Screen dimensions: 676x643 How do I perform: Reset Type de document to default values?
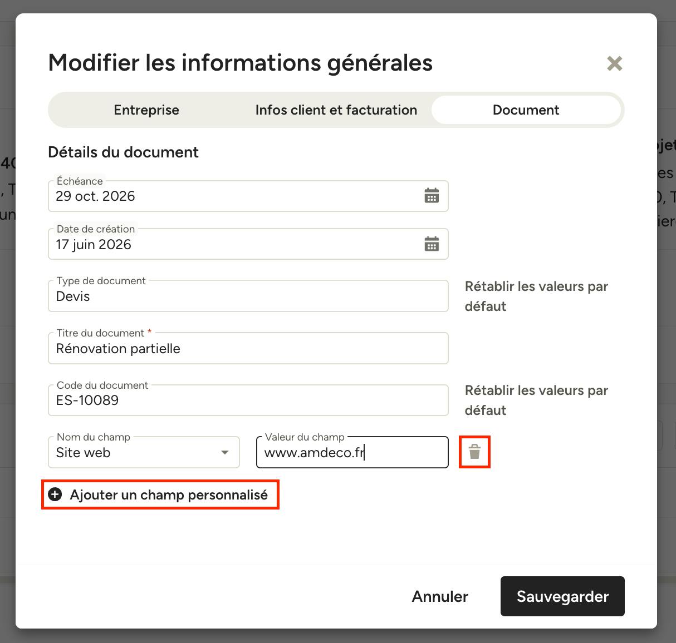tap(536, 296)
